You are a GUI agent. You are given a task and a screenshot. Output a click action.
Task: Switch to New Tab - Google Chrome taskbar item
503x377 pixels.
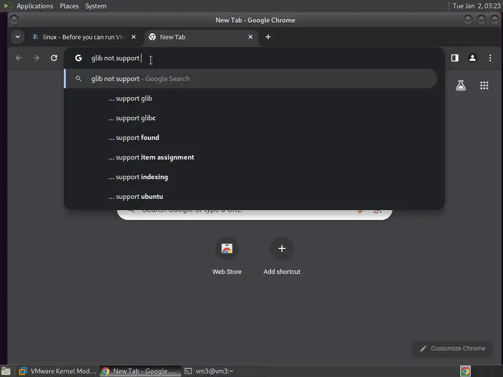click(x=140, y=371)
